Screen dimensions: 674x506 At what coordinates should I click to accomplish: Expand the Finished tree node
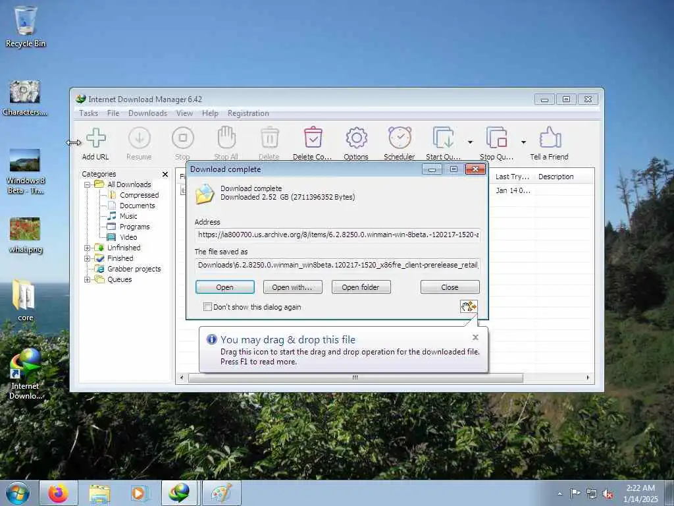[x=88, y=258]
